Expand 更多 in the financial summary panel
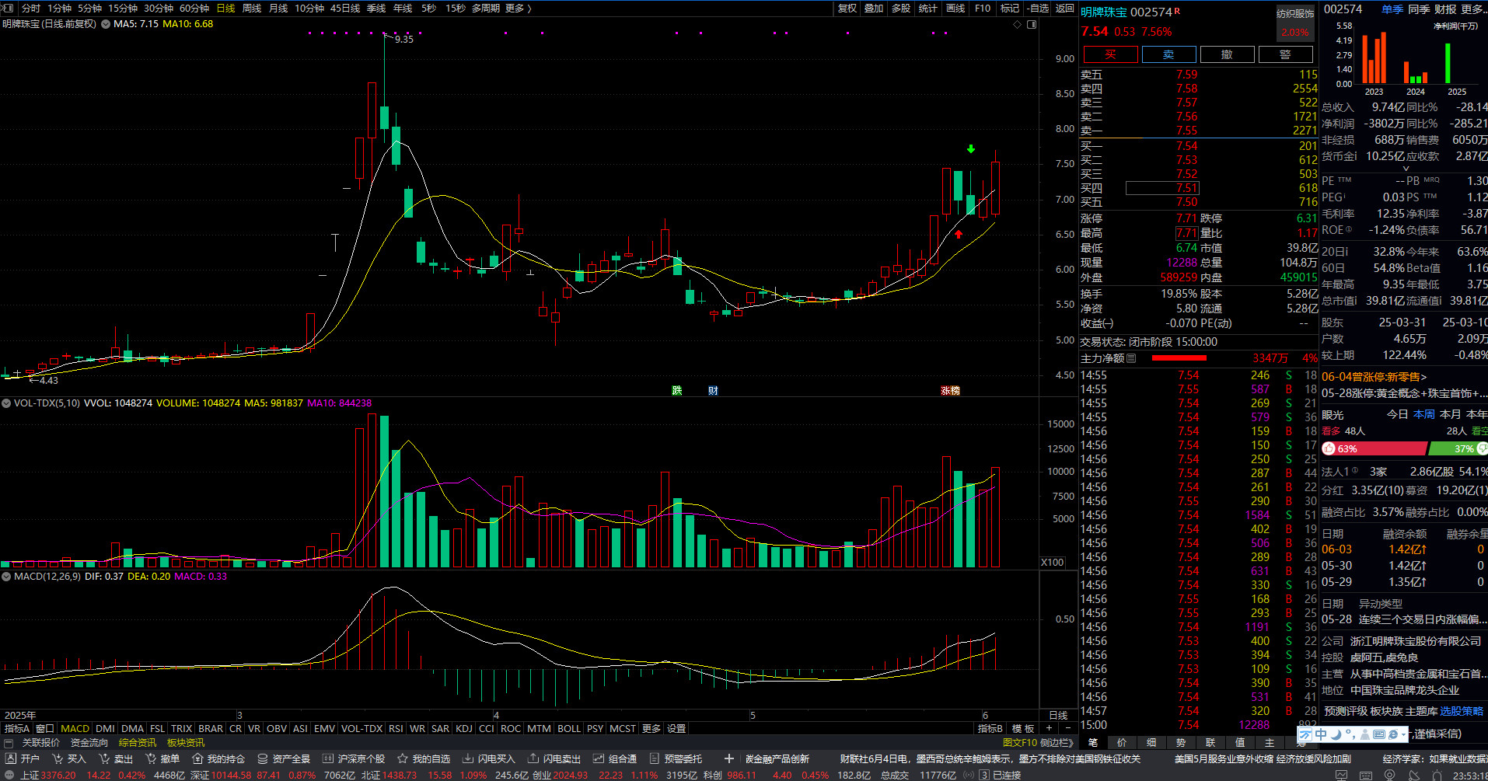 (x=1473, y=9)
